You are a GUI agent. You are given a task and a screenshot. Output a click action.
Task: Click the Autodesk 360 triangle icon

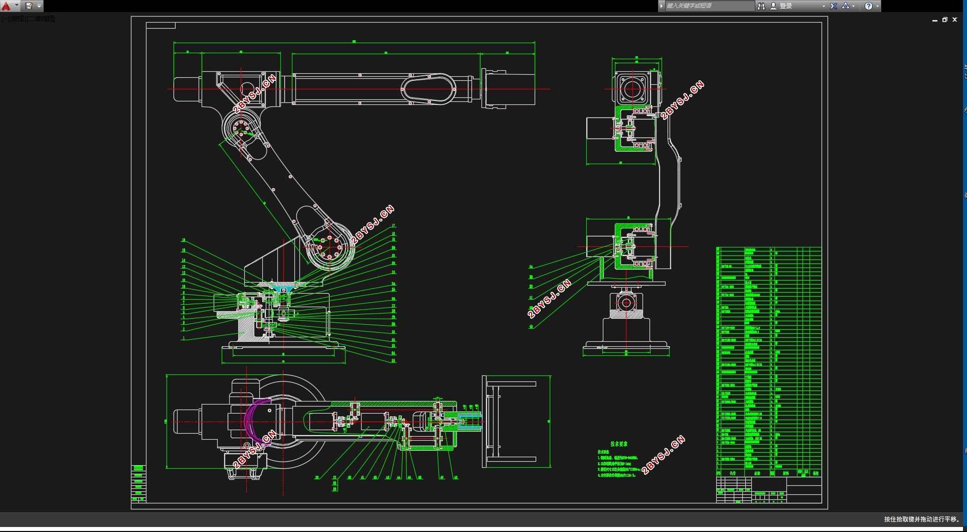click(x=846, y=6)
